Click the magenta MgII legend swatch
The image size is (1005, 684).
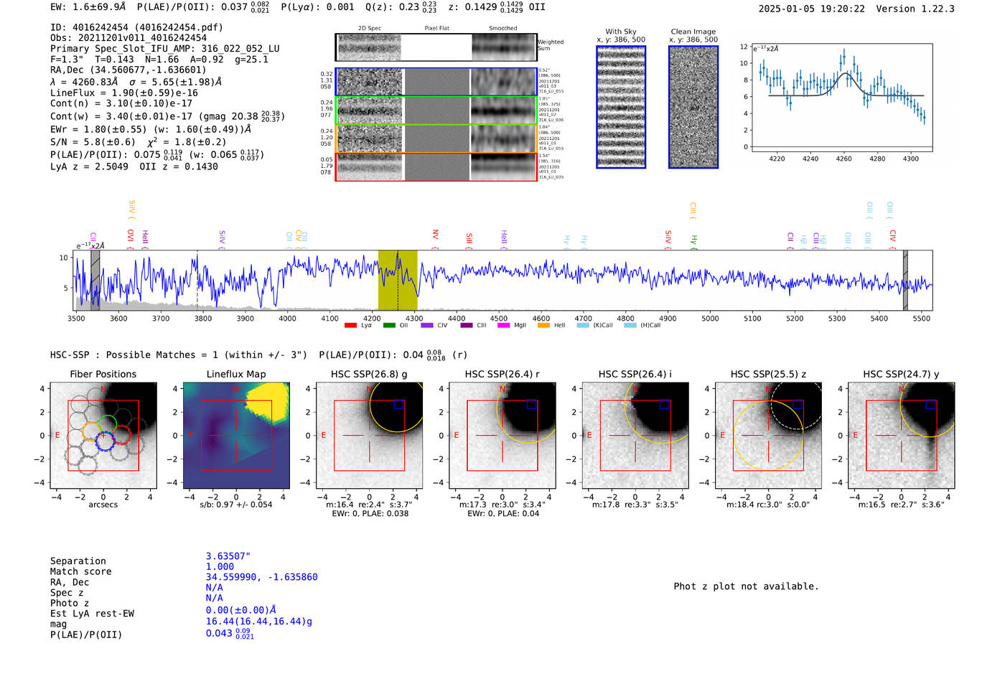tap(503, 326)
